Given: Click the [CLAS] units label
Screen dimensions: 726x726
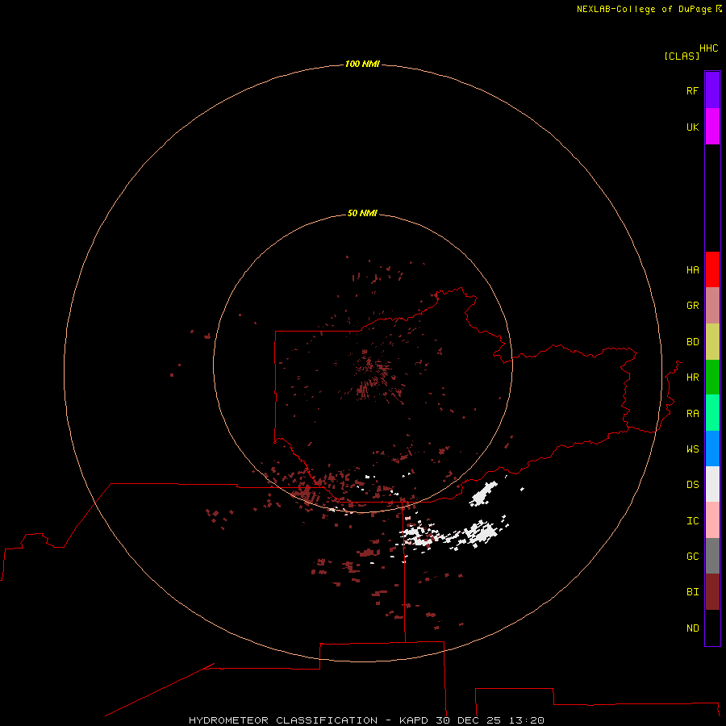Looking at the screenshot, I should click(682, 56).
